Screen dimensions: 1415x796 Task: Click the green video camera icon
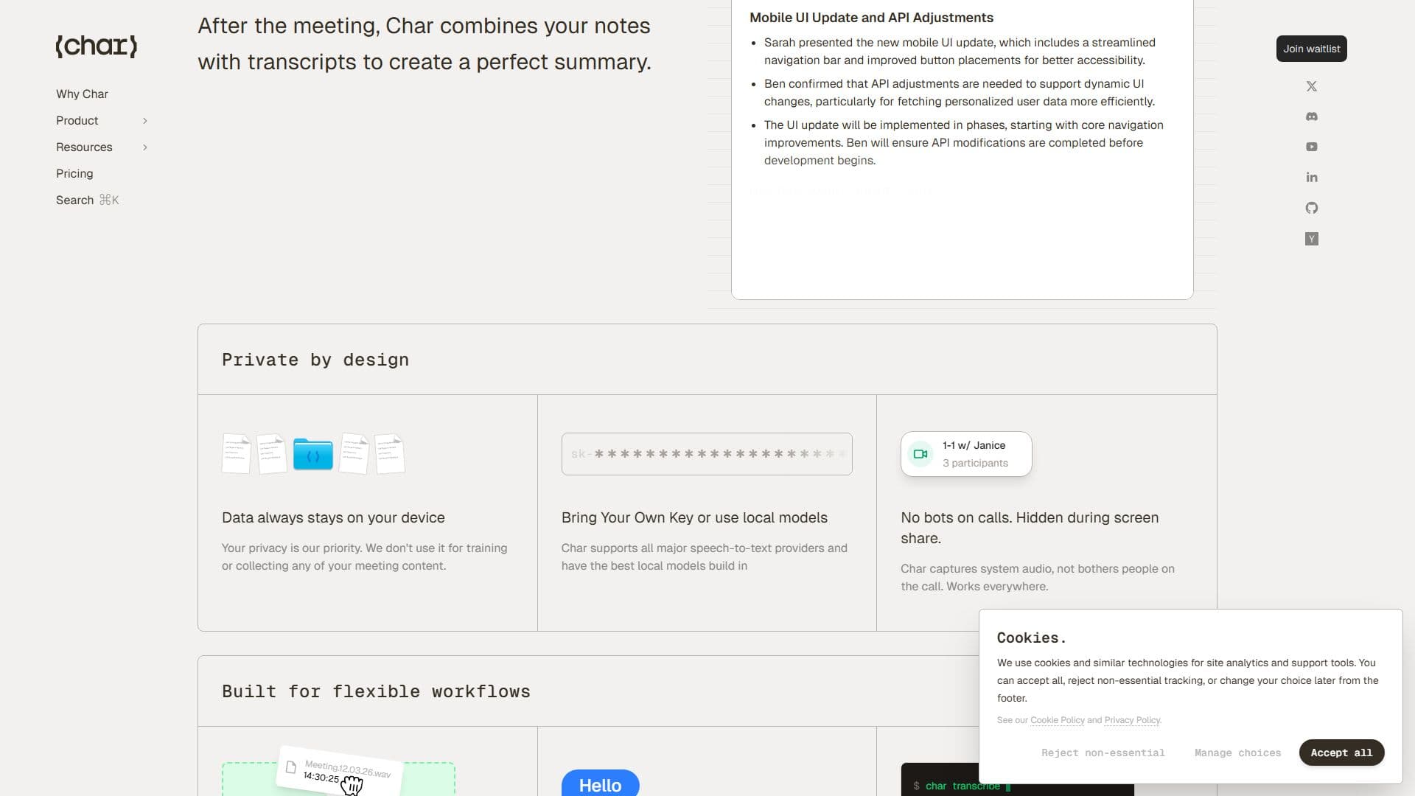tap(920, 454)
